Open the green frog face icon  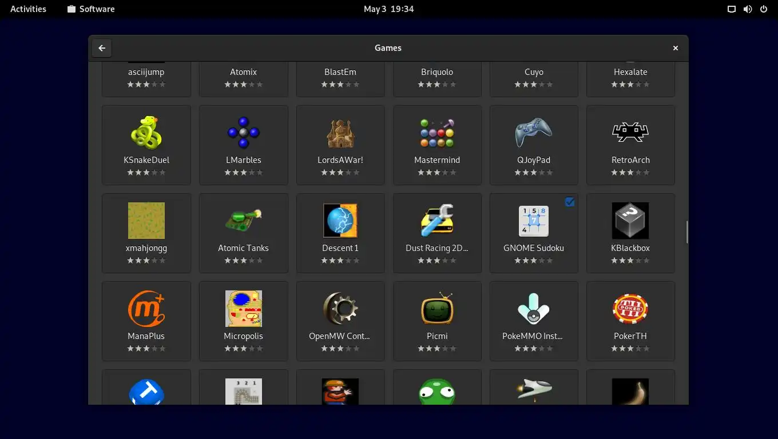pyautogui.click(x=437, y=392)
